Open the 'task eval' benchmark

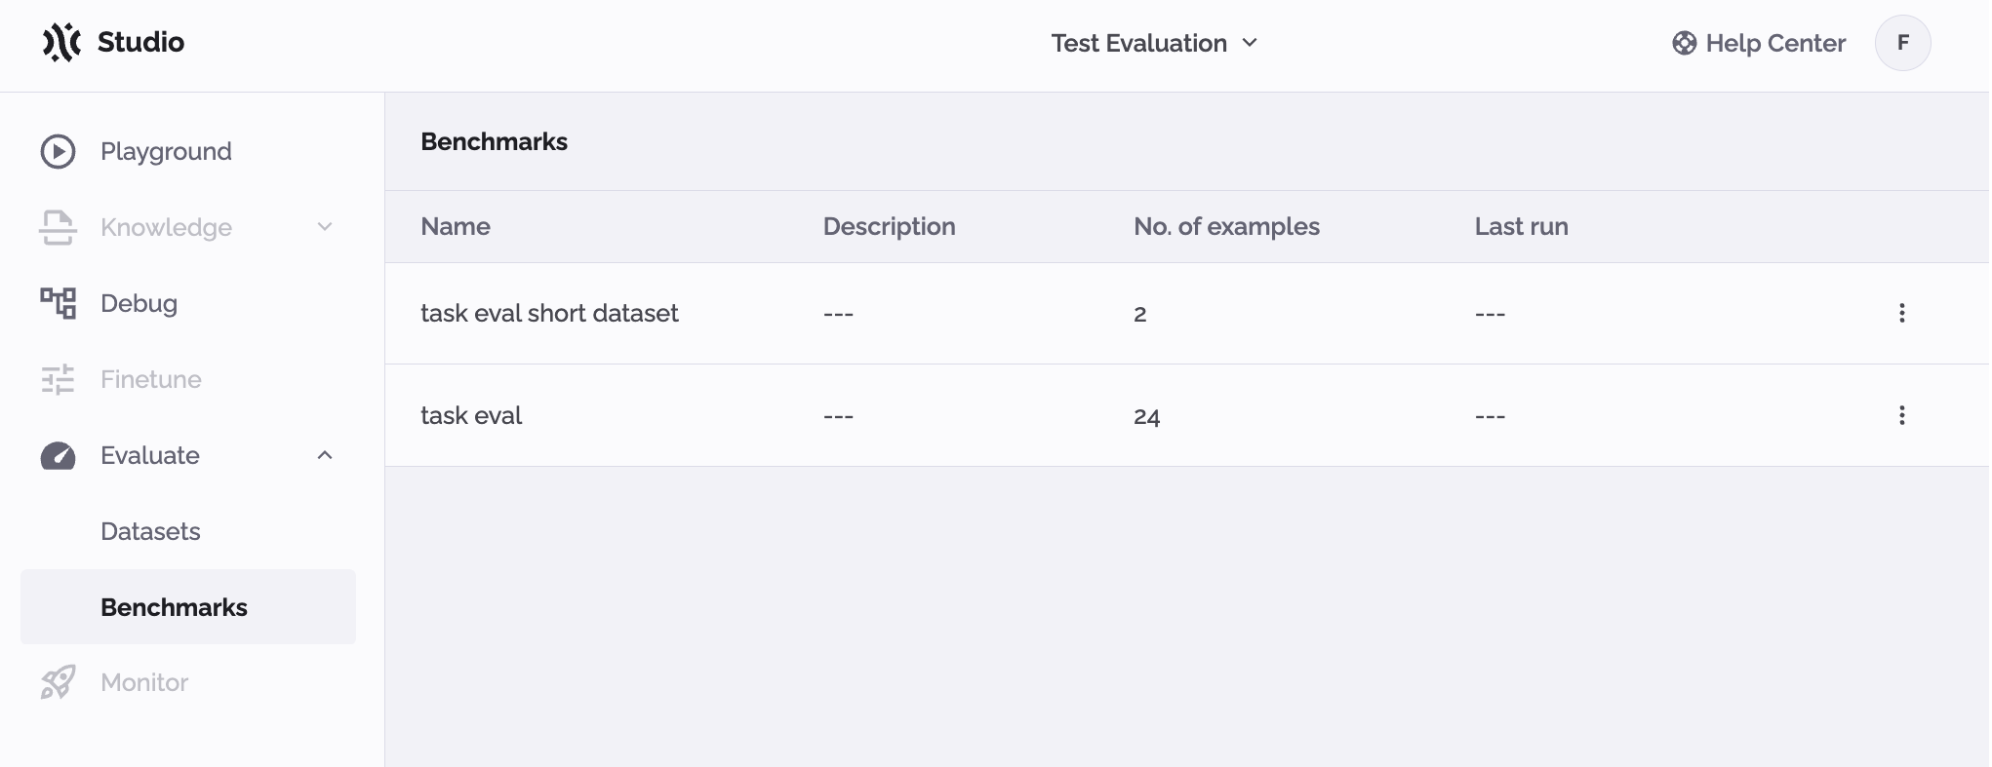point(471,415)
